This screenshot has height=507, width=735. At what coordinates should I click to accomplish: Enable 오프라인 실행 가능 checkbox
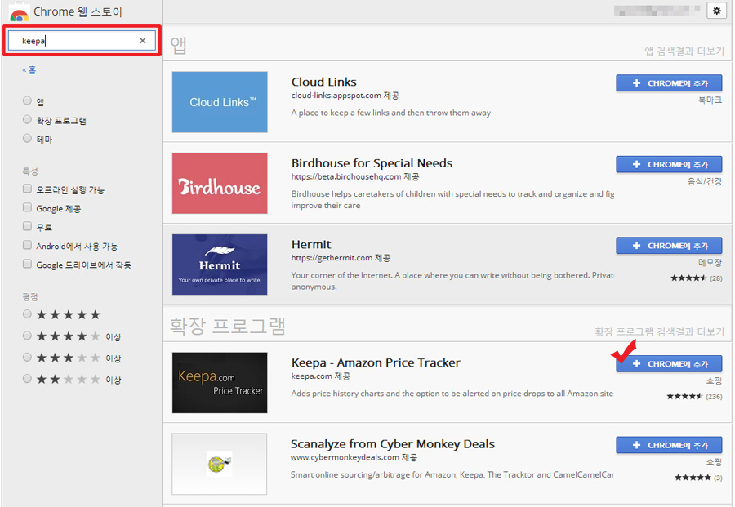point(27,189)
